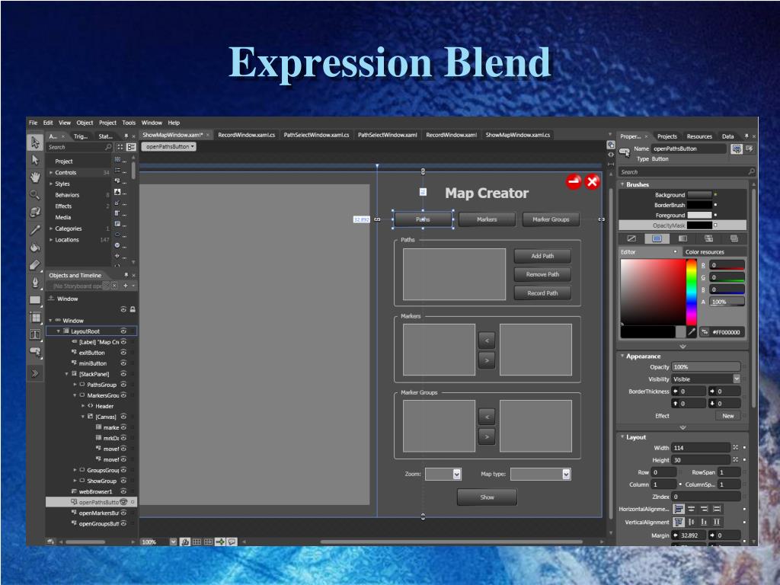
Task: Choose the No brush option
Action: point(631,238)
